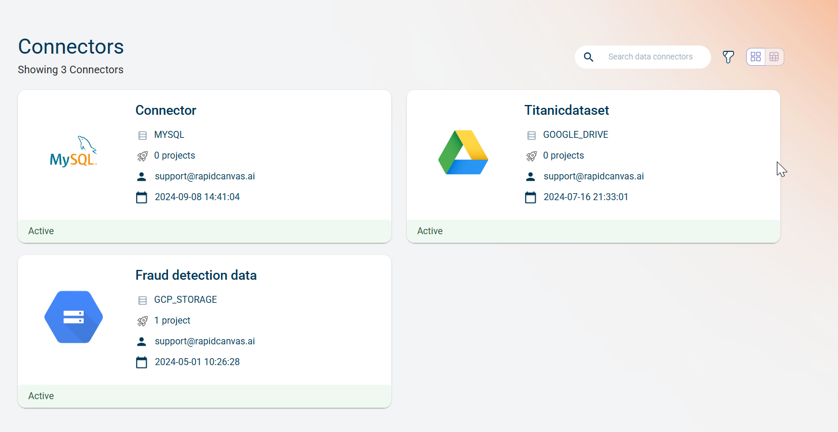The height and width of the screenshot is (432, 838).
Task: Open the Titanicdataset connector title
Action: tap(566, 110)
